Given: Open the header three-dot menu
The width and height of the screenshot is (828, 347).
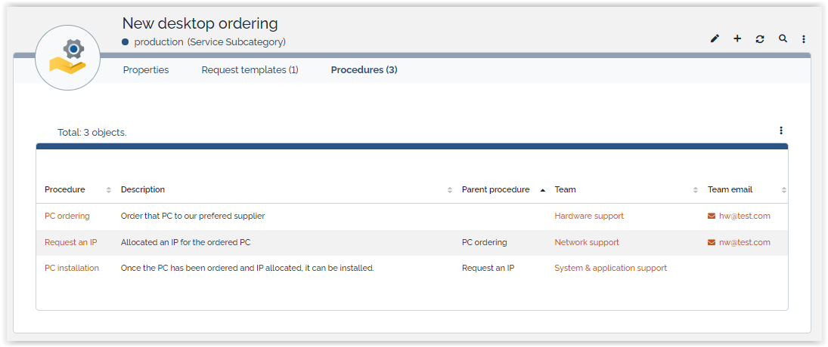Looking at the screenshot, I should [x=804, y=38].
